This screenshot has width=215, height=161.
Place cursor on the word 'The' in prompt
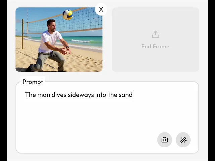(30, 95)
